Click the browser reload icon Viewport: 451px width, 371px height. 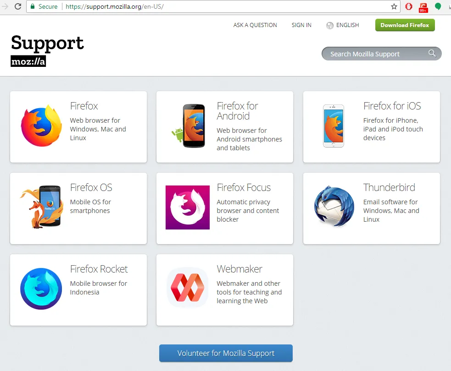coord(18,6)
